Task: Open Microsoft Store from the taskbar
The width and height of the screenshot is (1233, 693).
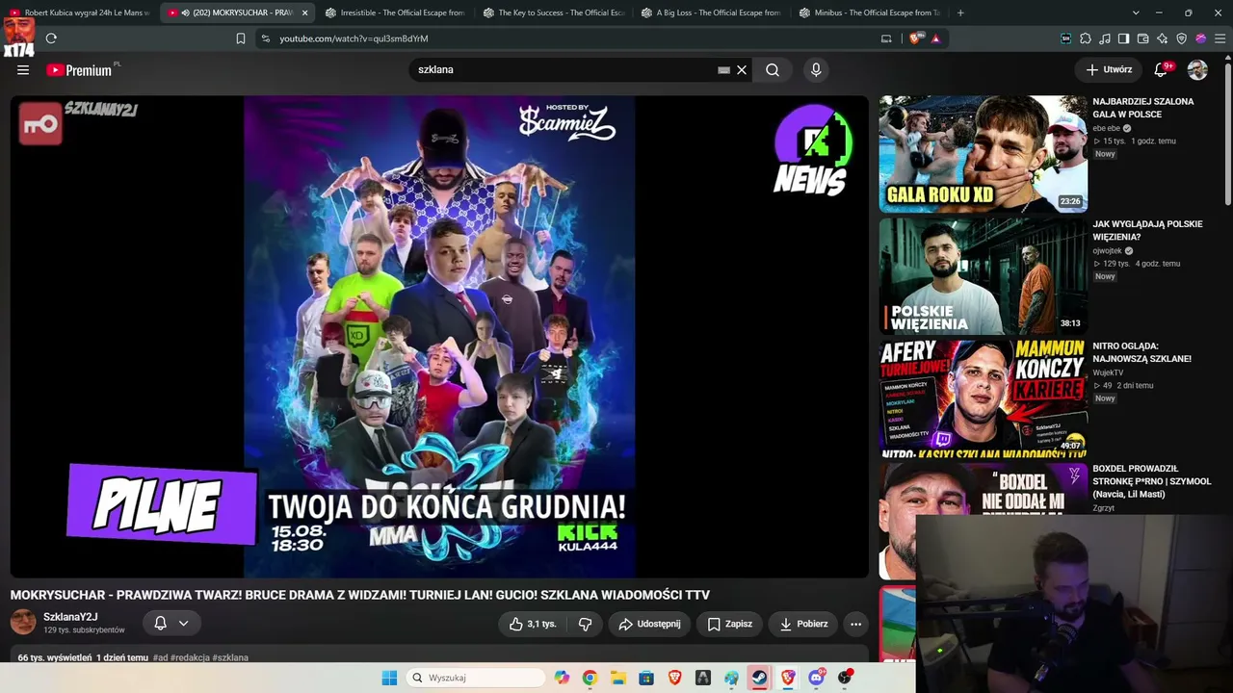Action: (646, 678)
